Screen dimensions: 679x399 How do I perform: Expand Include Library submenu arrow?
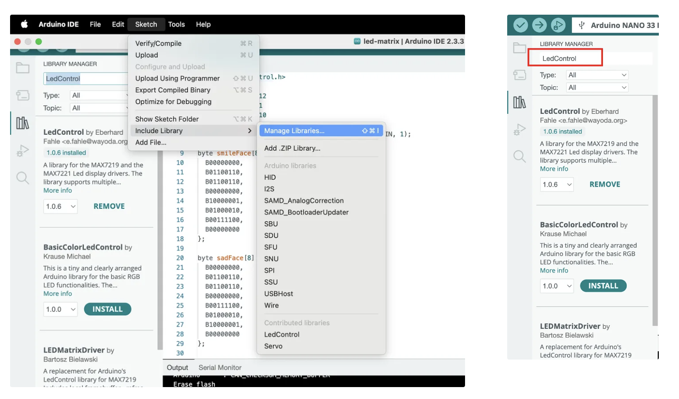point(250,131)
